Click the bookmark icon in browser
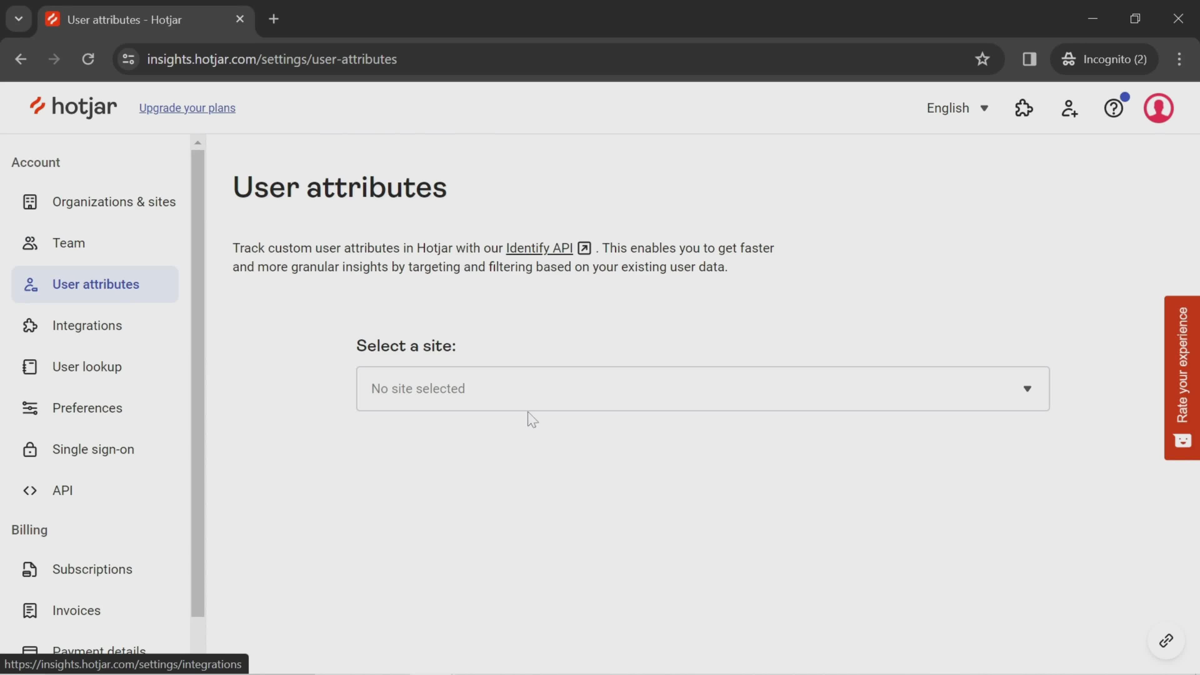Image resolution: width=1200 pixels, height=675 pixels. pyautogui.click(x=982, y=58)
